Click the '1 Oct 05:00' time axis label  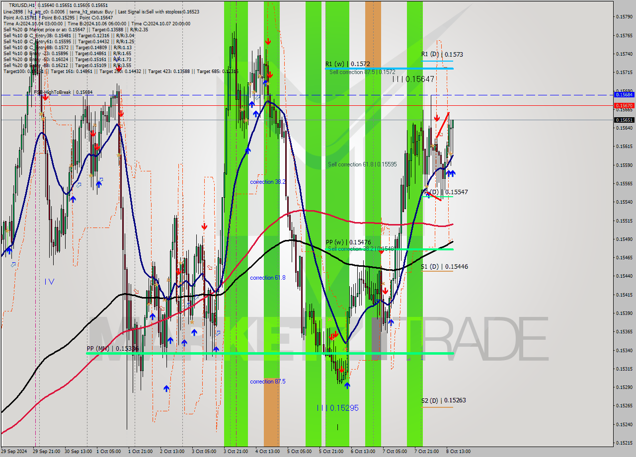click(x=109, y=452)
